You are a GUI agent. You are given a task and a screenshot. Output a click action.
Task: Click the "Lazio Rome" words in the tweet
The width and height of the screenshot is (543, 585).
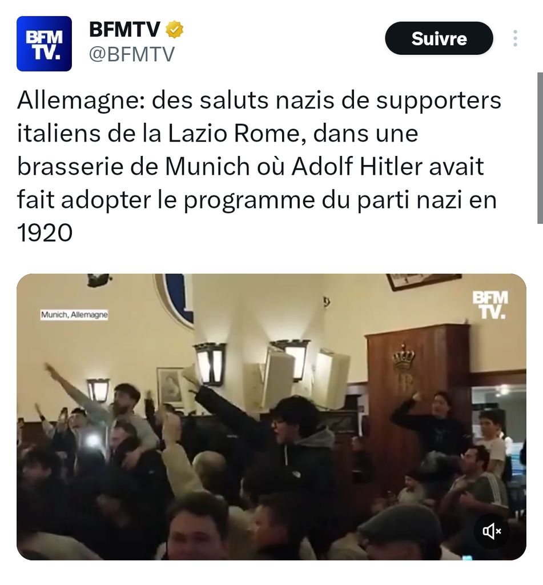click(234, 134)
